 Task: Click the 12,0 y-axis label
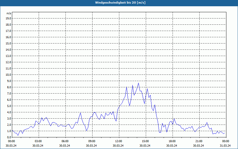click(8, 62)
